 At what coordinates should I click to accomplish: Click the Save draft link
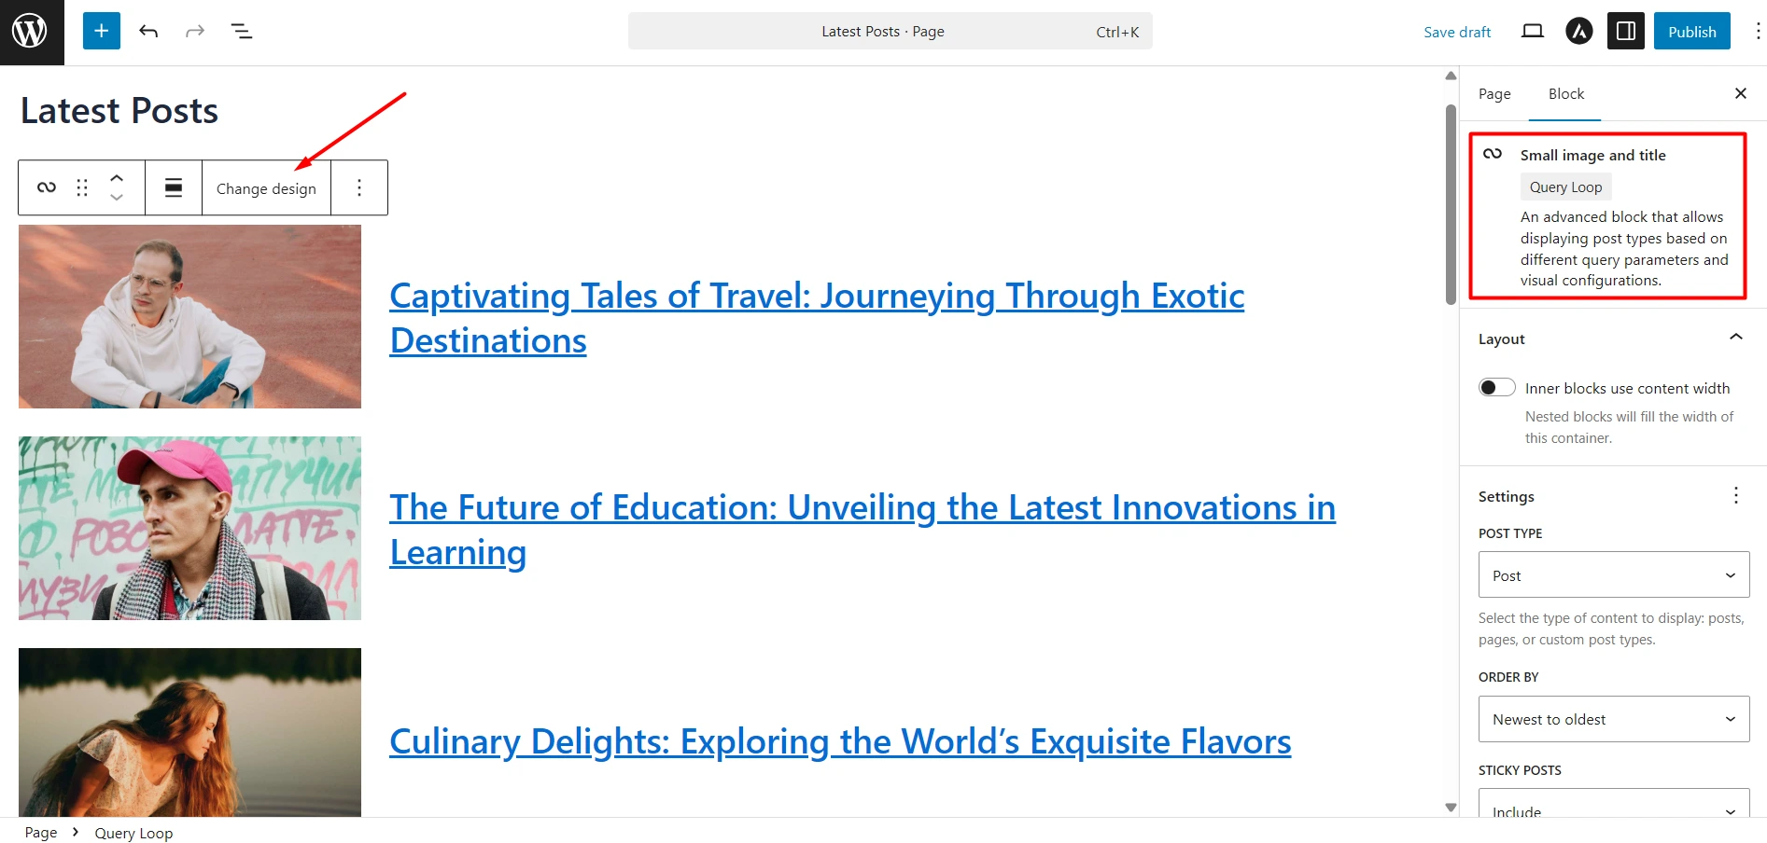pyautogui.click(x=1457, y=32)
